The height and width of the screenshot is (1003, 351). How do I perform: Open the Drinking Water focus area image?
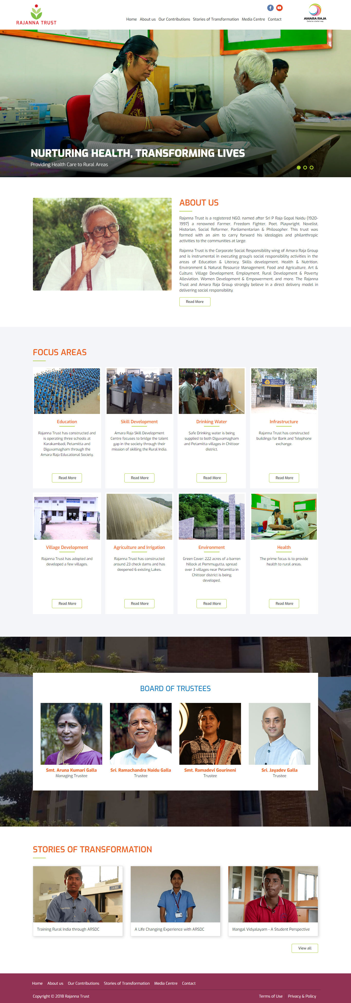point(212,391)
